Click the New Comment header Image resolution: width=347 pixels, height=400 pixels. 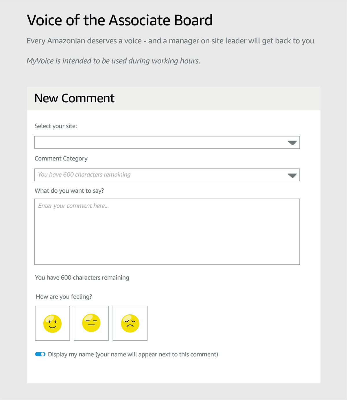coord(74,98)
